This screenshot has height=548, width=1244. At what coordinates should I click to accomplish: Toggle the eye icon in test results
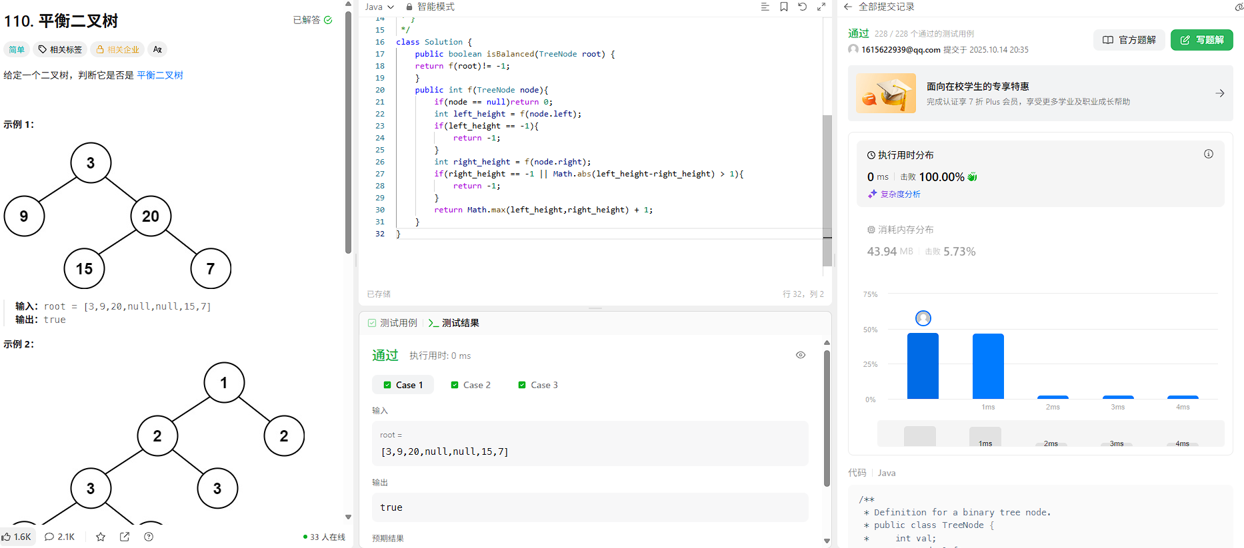(x=801, y=355)
